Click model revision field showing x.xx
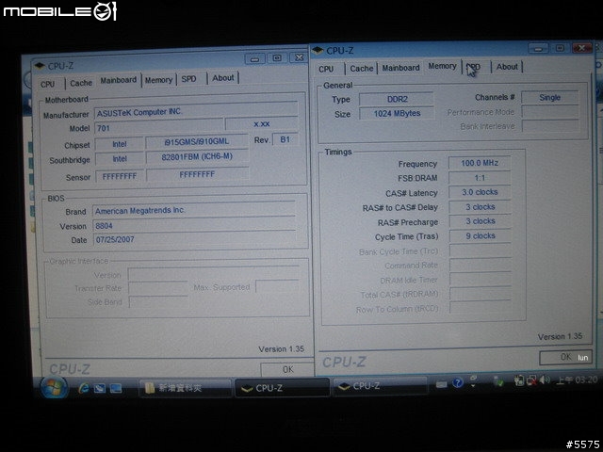Viewport: 603px width, 452px height. [262, 123]
